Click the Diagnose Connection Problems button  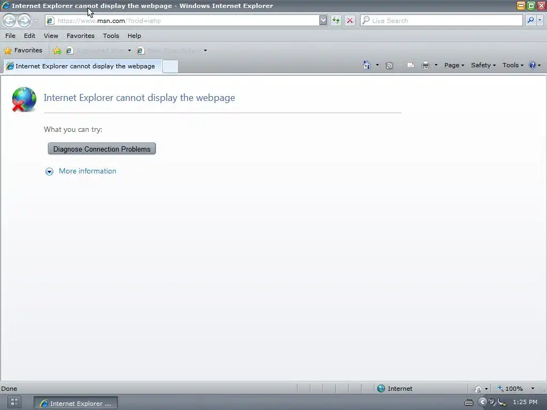click(x=102, y=149)
